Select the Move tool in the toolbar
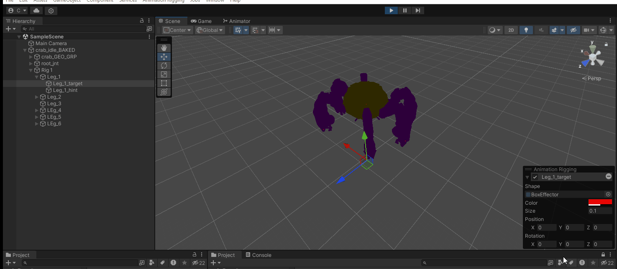The height and width of the screenshot is (269, 617). click(164, 56)
